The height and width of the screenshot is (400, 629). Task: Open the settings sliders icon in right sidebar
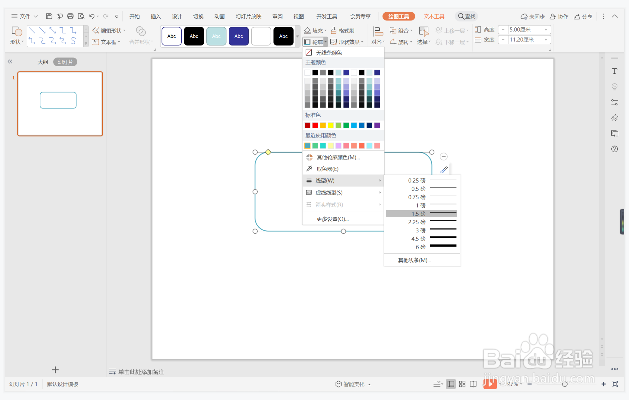(x=614, y=102)
